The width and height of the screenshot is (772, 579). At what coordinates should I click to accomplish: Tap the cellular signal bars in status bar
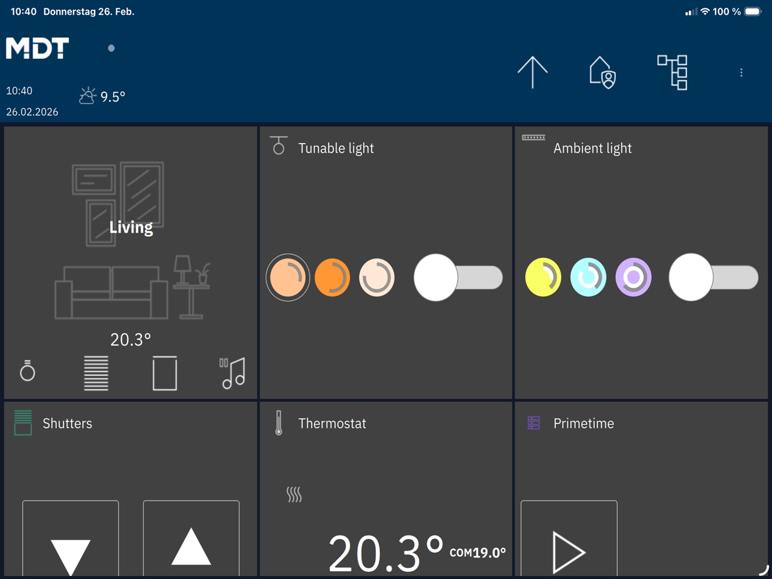[691, 11]
